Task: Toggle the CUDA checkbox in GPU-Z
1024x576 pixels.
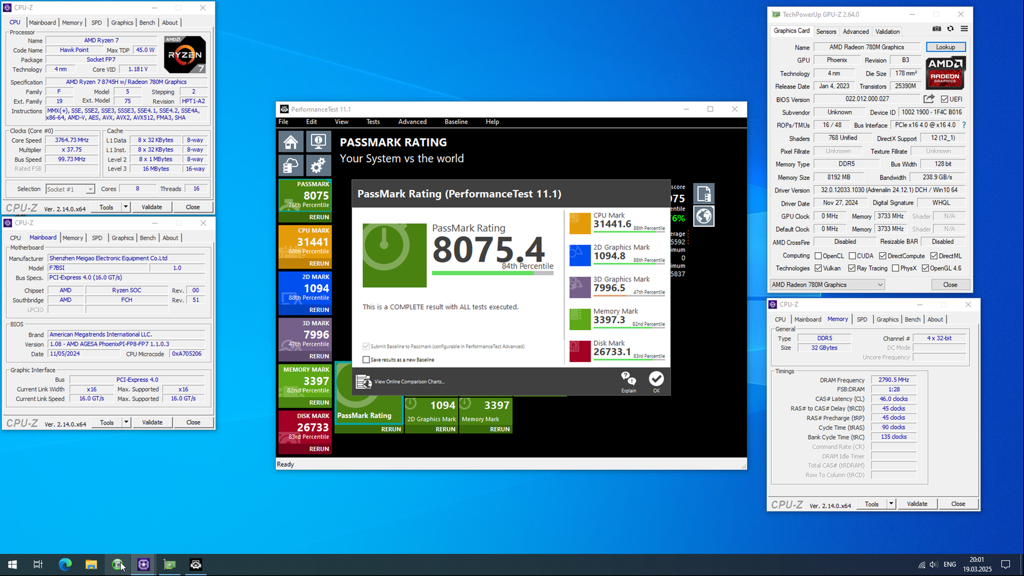Action: point(852,256)
